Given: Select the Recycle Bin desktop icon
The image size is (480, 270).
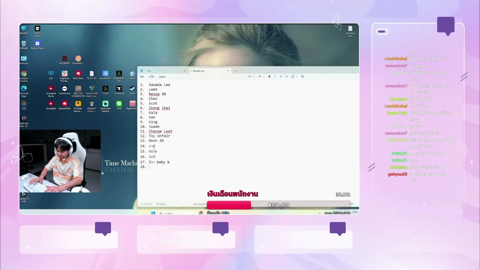Looking at the screenshot, I should tap(24, 45).
